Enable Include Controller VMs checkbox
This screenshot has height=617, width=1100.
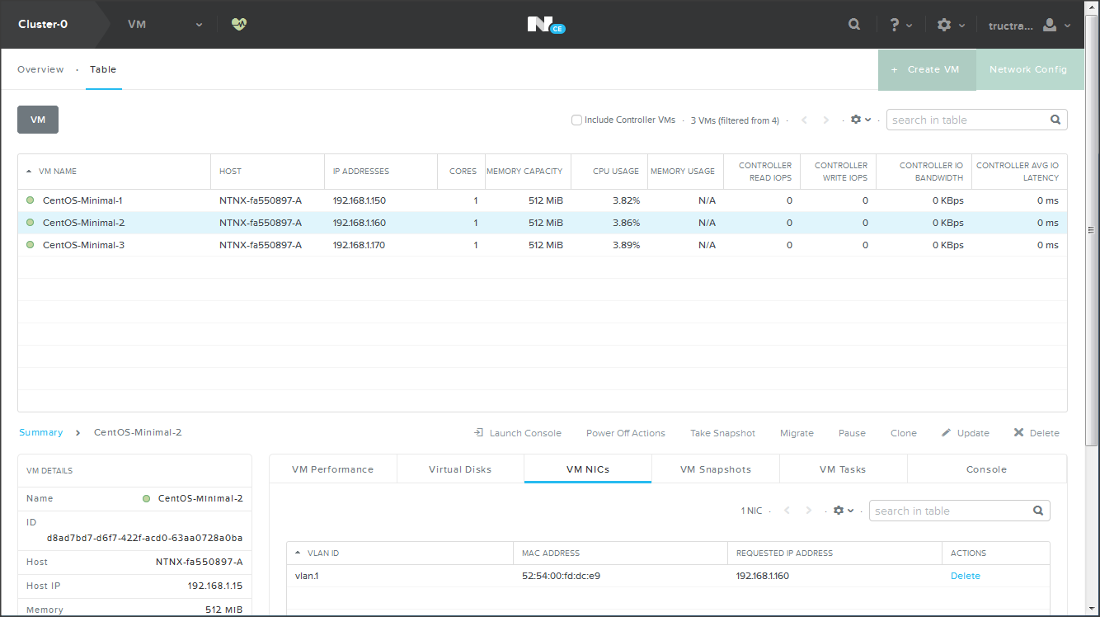point(577,120)
